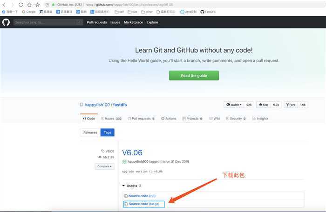This screenshot has height=212, width=326.
Task: Open the Google bookmark
Action: pos(29,12)
